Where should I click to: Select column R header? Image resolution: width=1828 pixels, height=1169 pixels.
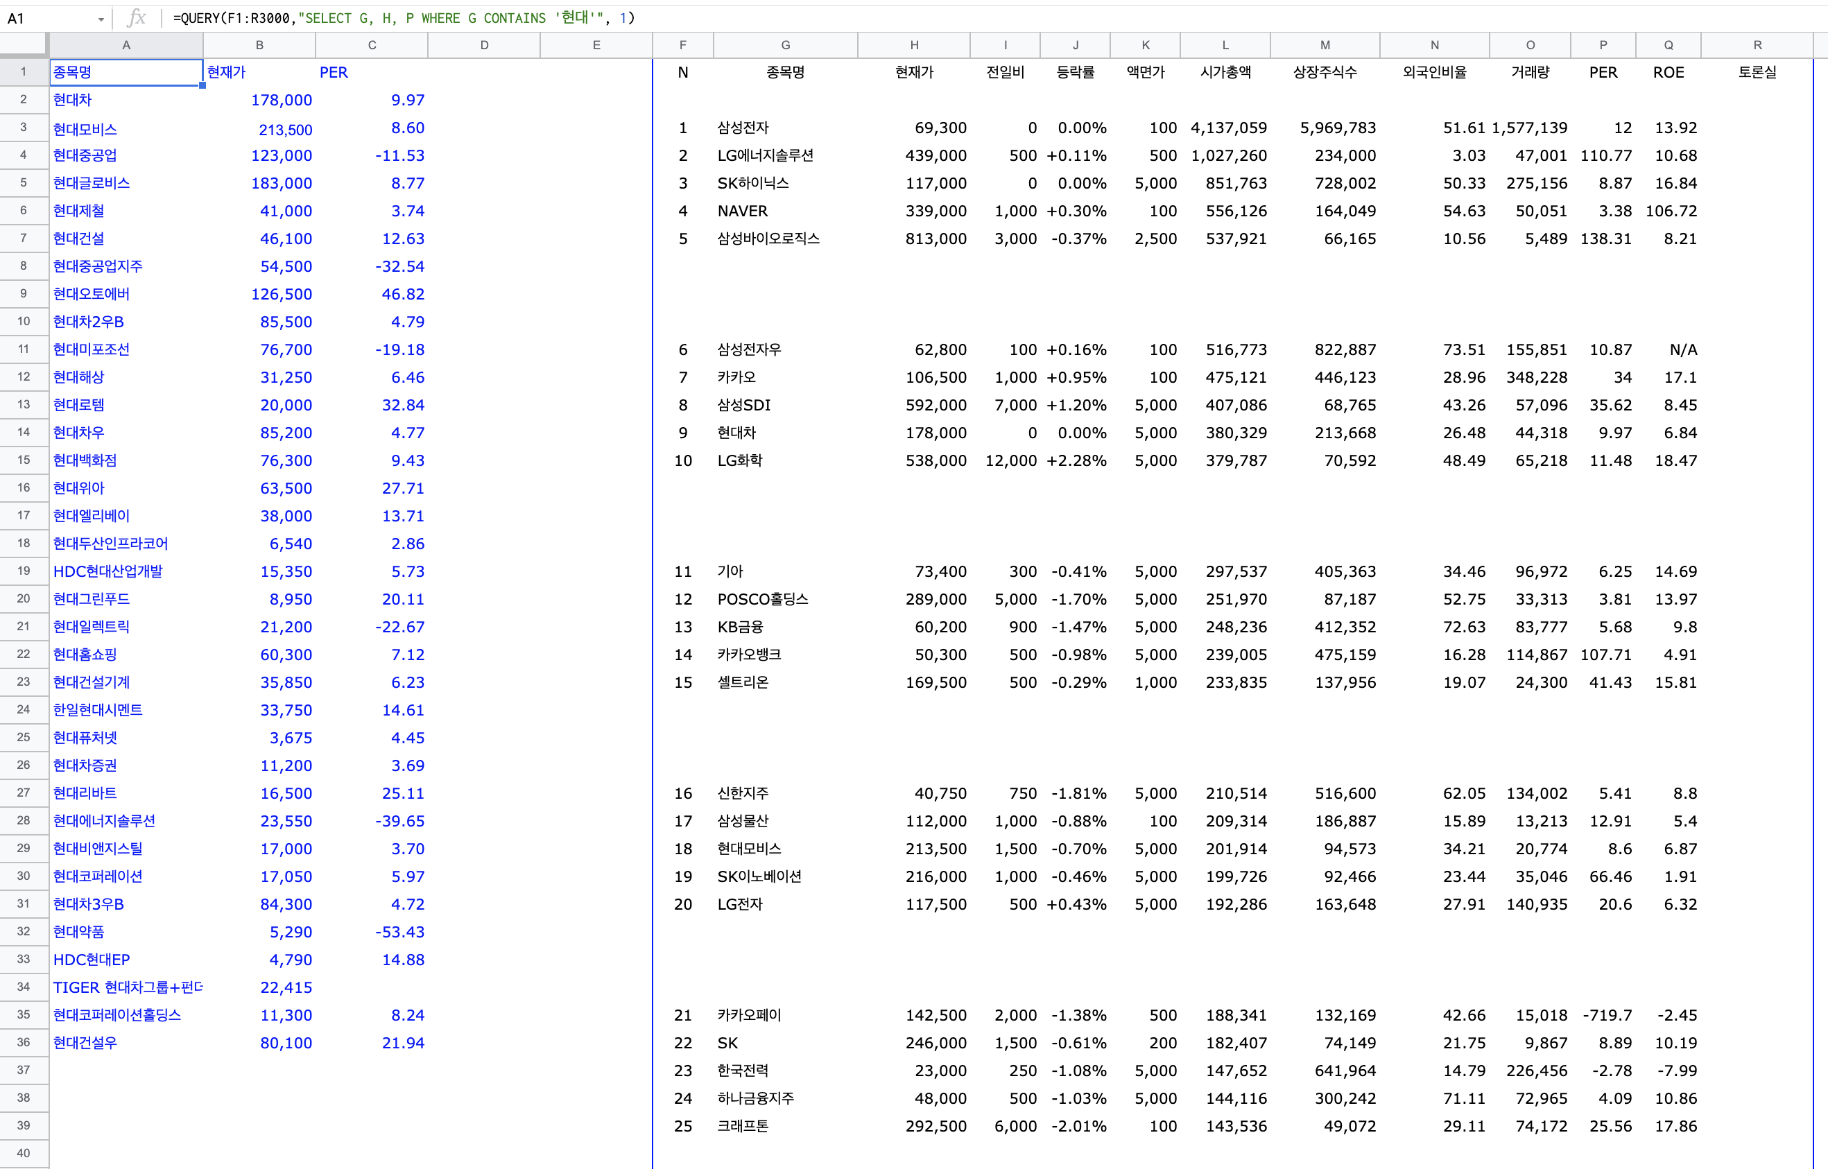click(x=1757, y=45)
